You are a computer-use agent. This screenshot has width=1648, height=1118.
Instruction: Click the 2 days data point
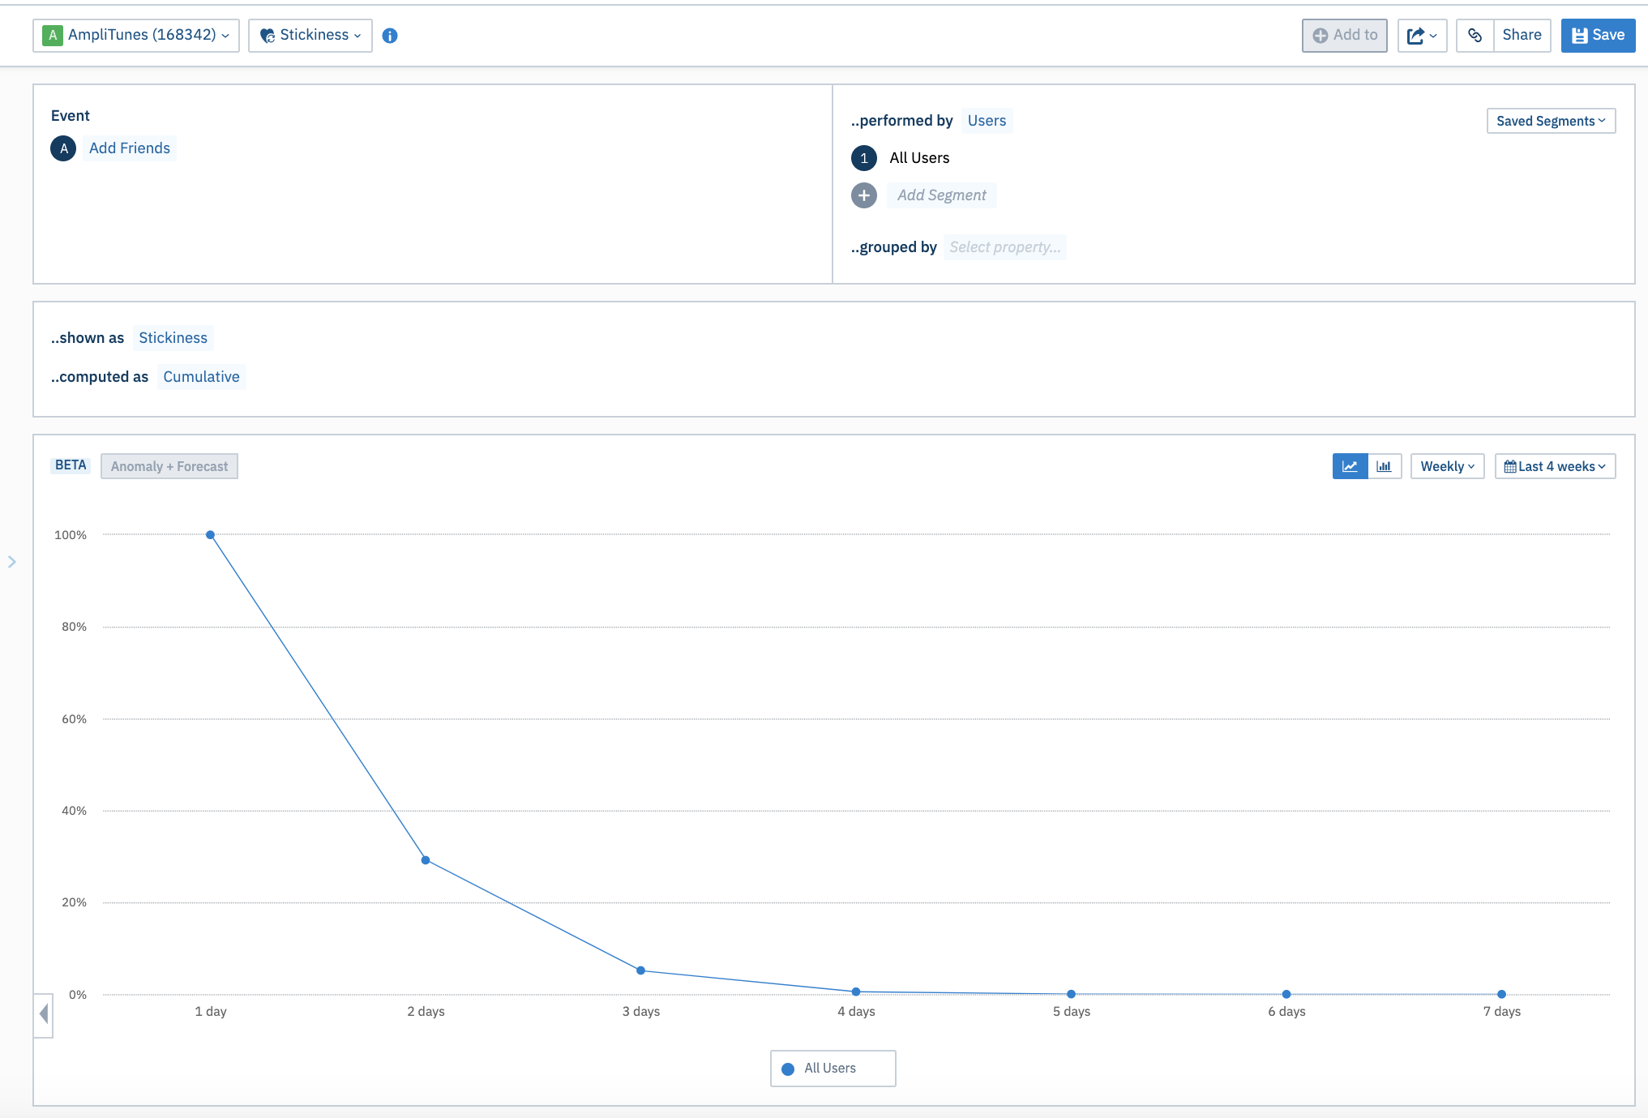(426, 860)
